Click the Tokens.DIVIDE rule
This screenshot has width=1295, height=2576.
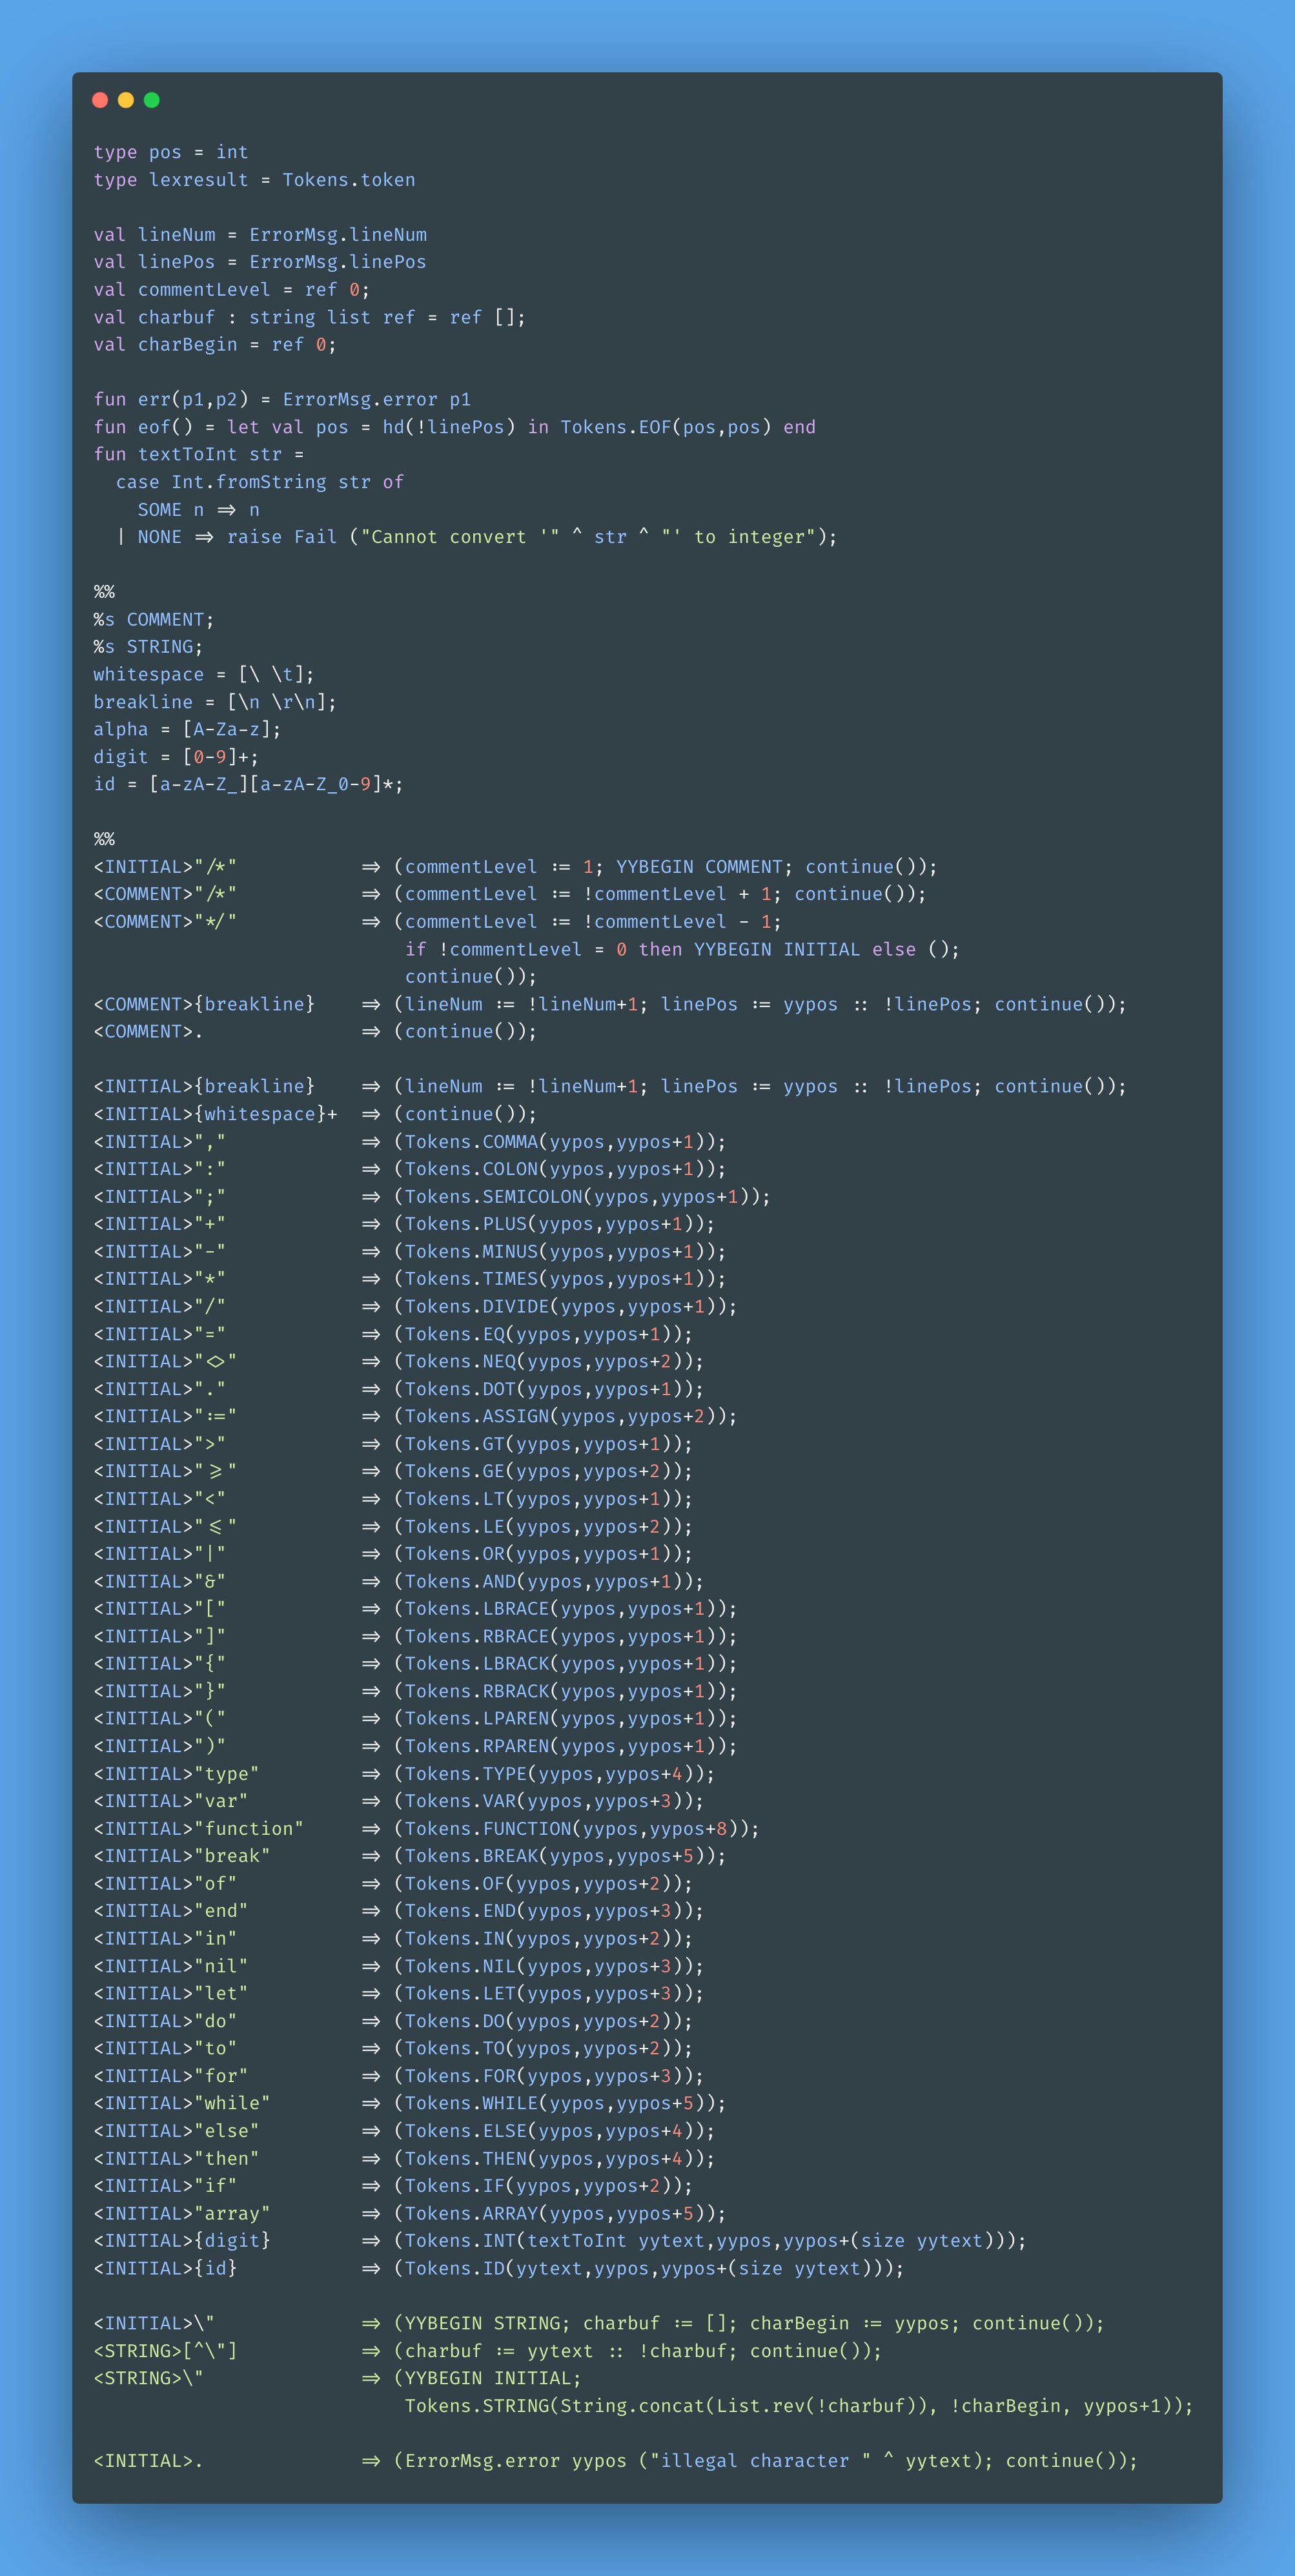click(x=415, y=1307)
